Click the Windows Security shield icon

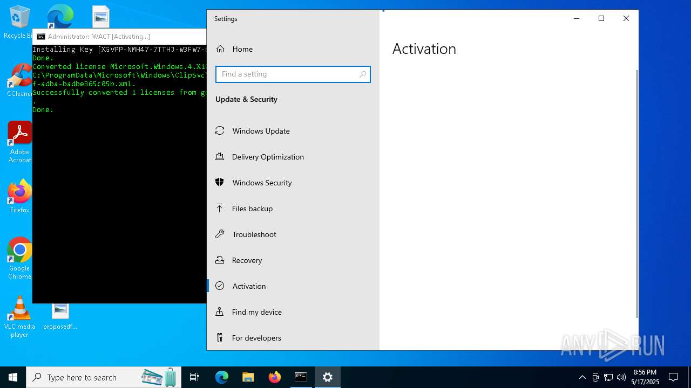click(x=220, y=183)
